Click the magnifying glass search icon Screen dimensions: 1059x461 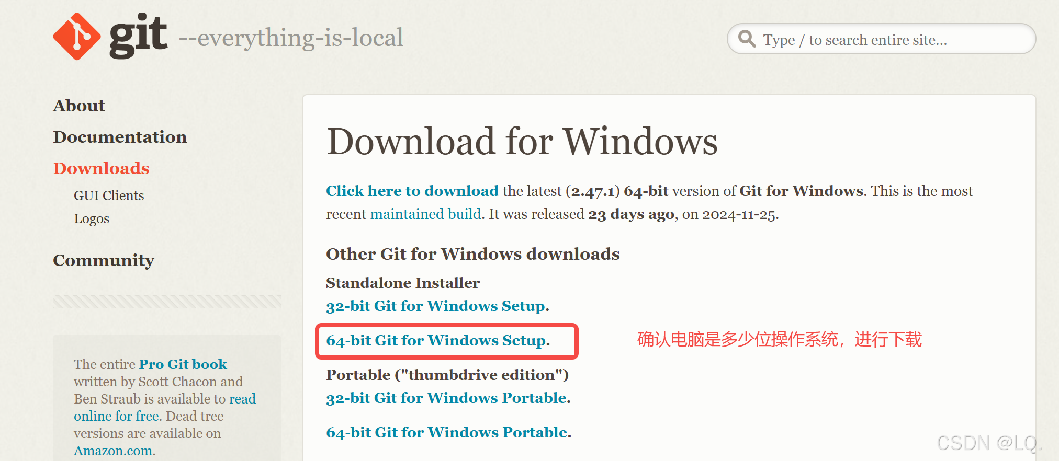pyautogui.click(x=747, y=39)
